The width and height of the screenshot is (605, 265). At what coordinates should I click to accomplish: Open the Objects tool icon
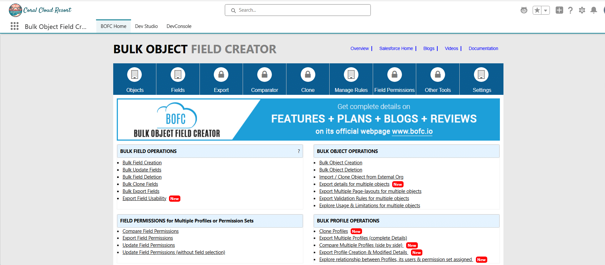point(135,75)
